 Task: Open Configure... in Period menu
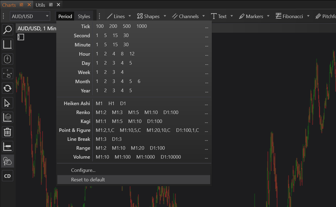(x=83, y=170)
